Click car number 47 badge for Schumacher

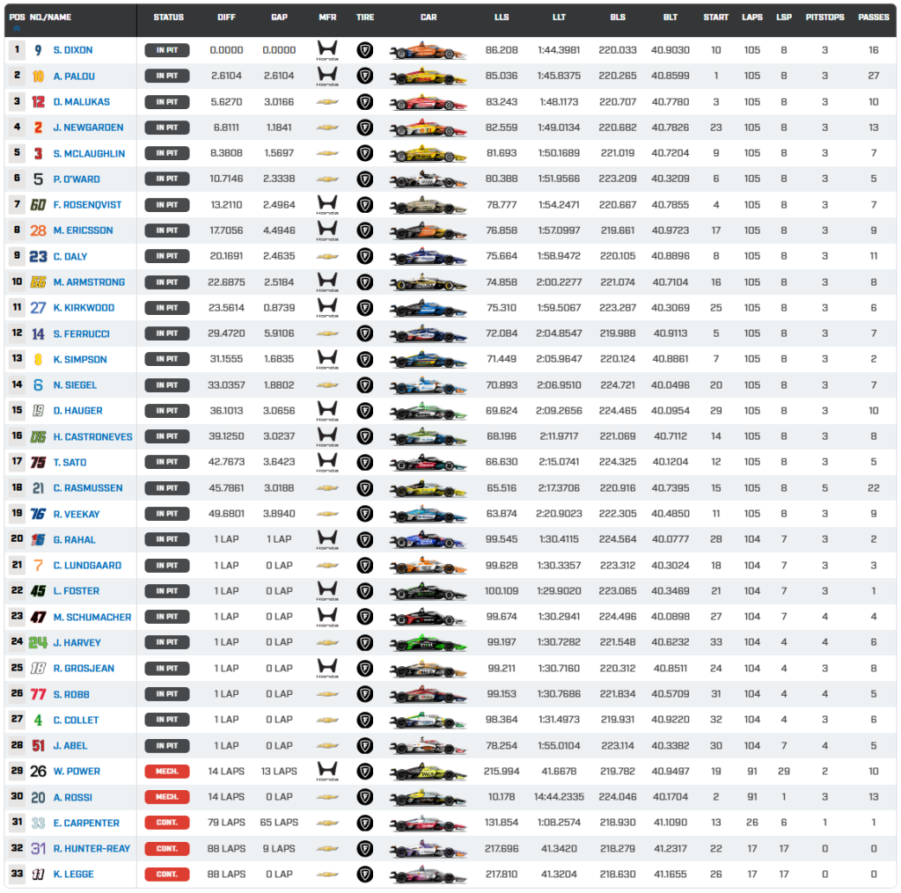coord(38,617)
